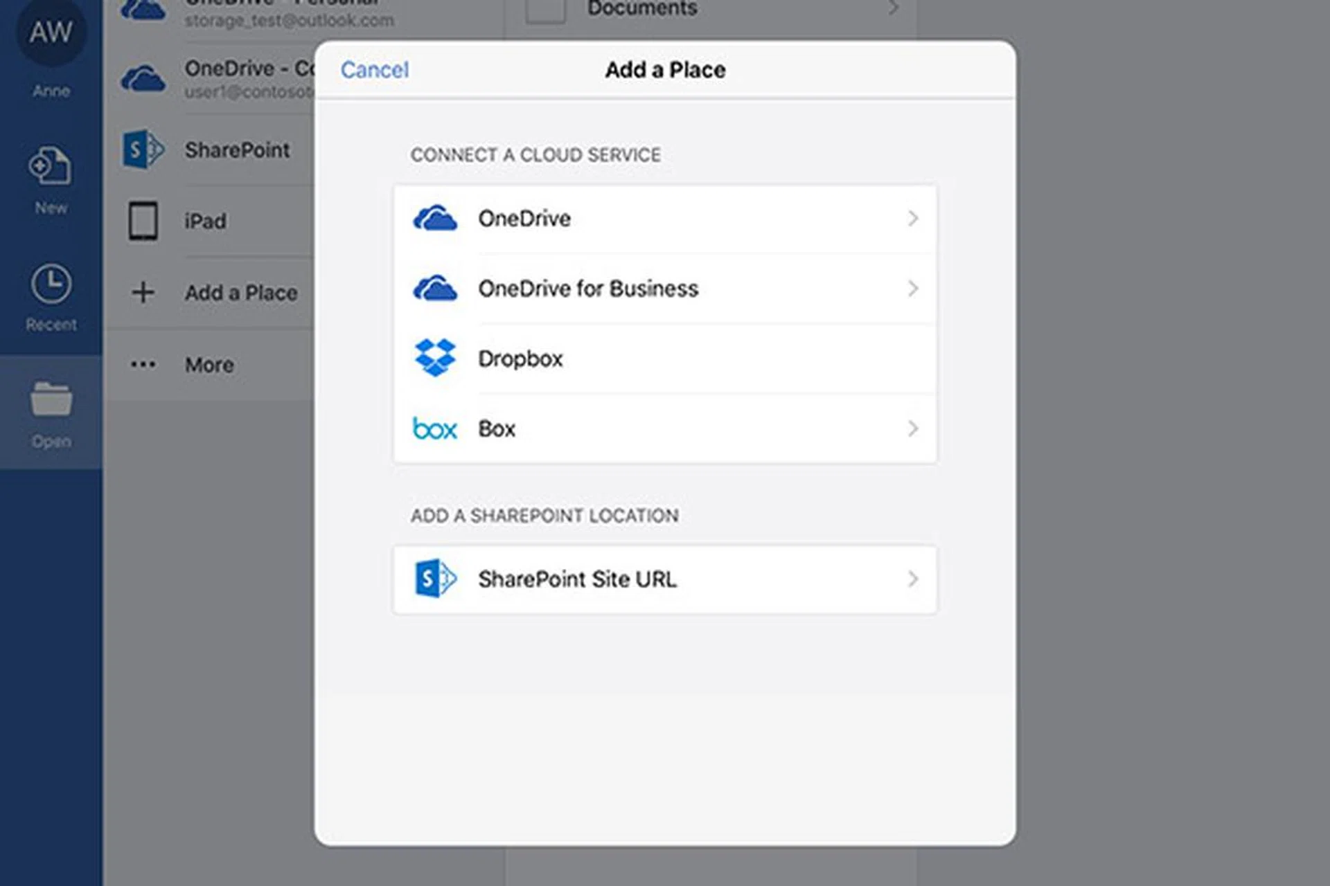Click the Dropbox logo icon

click(x=434, y=358)
